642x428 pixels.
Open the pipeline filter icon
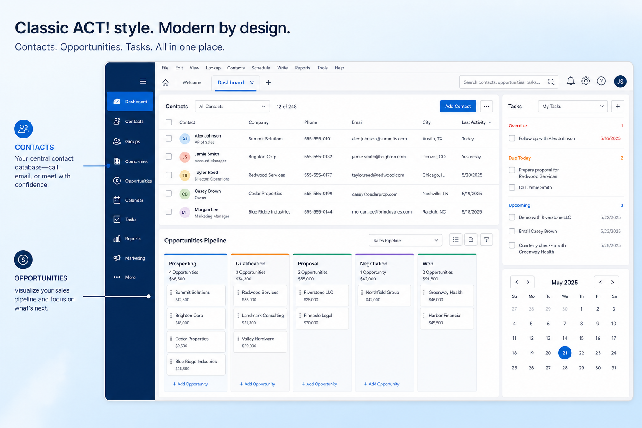click(x=487, y=239)
